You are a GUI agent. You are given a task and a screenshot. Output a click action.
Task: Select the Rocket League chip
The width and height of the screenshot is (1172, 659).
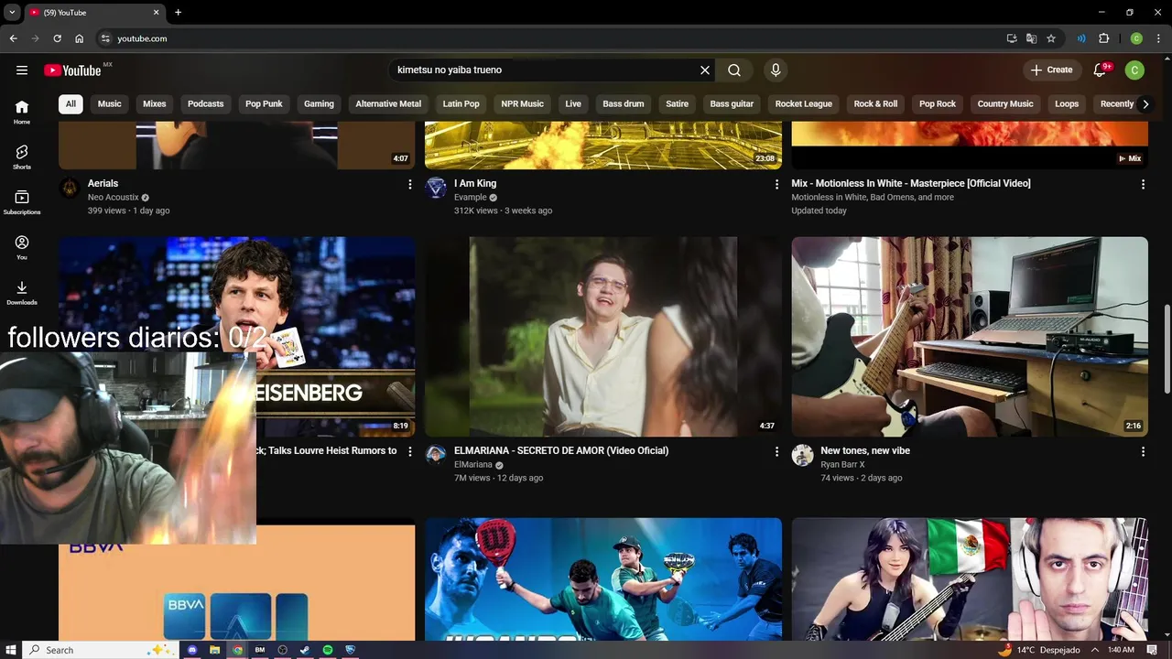point(804,103)
